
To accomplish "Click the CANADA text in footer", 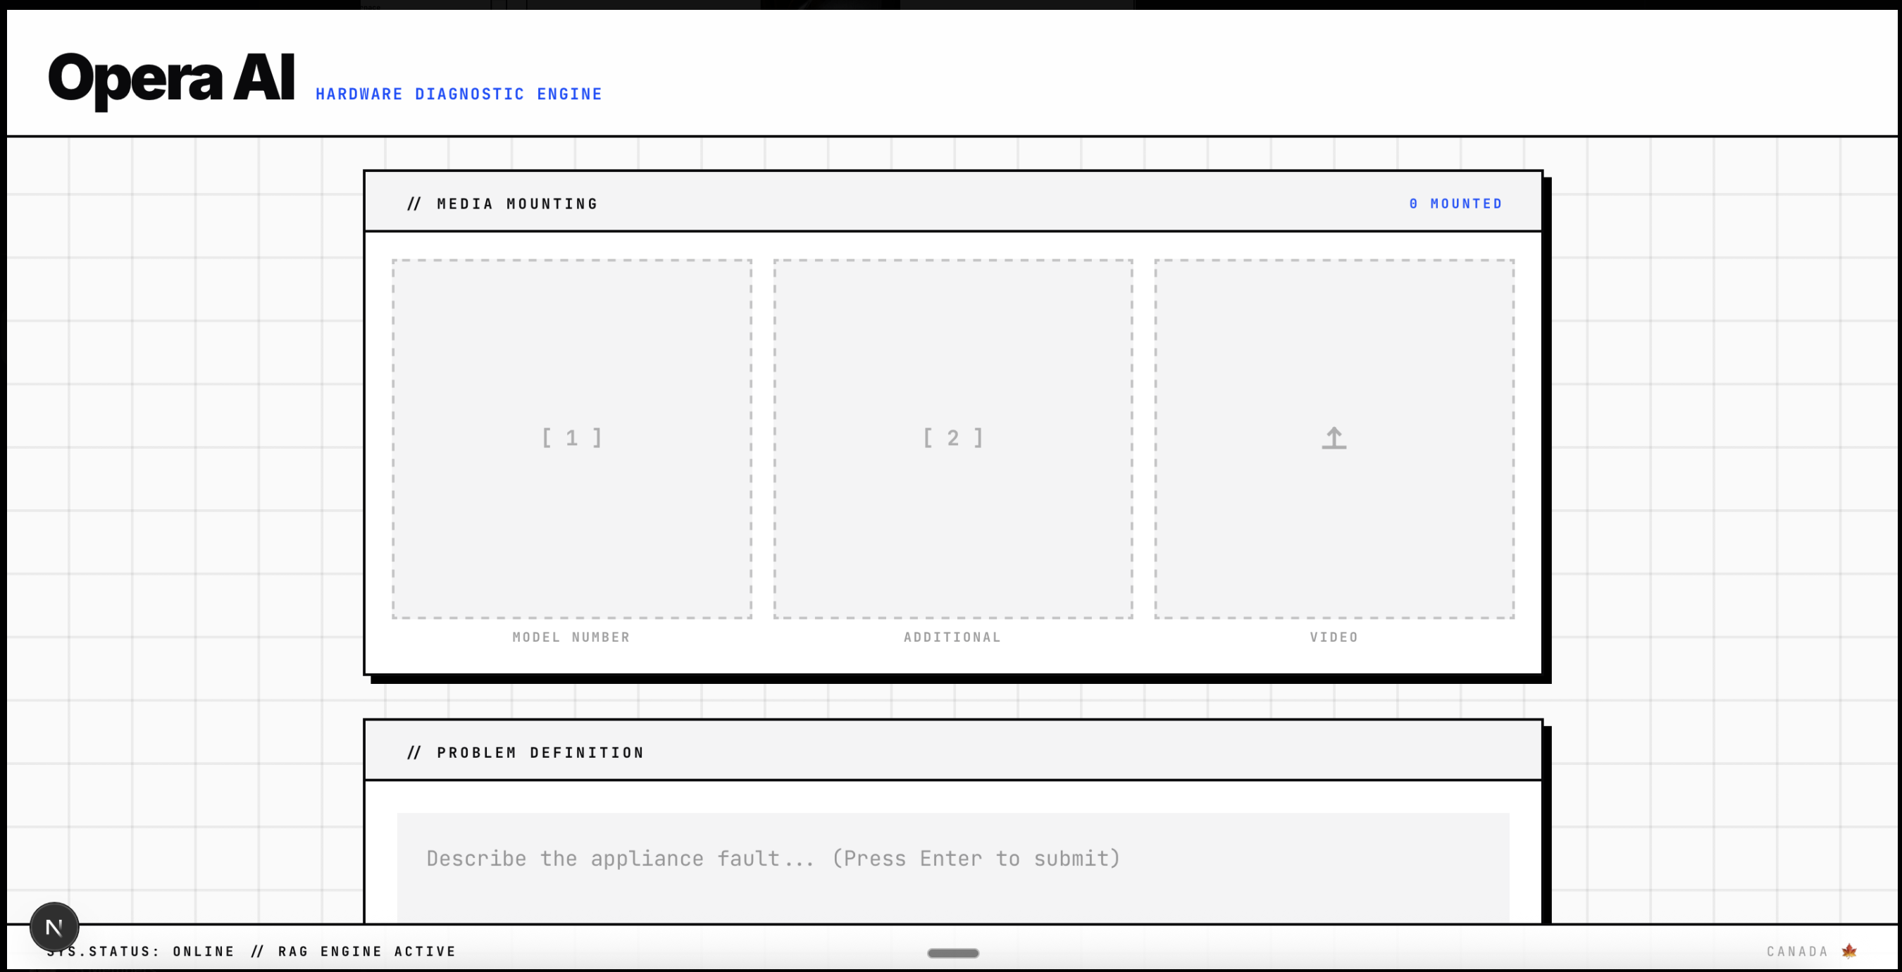I will tap(1797, 952).
